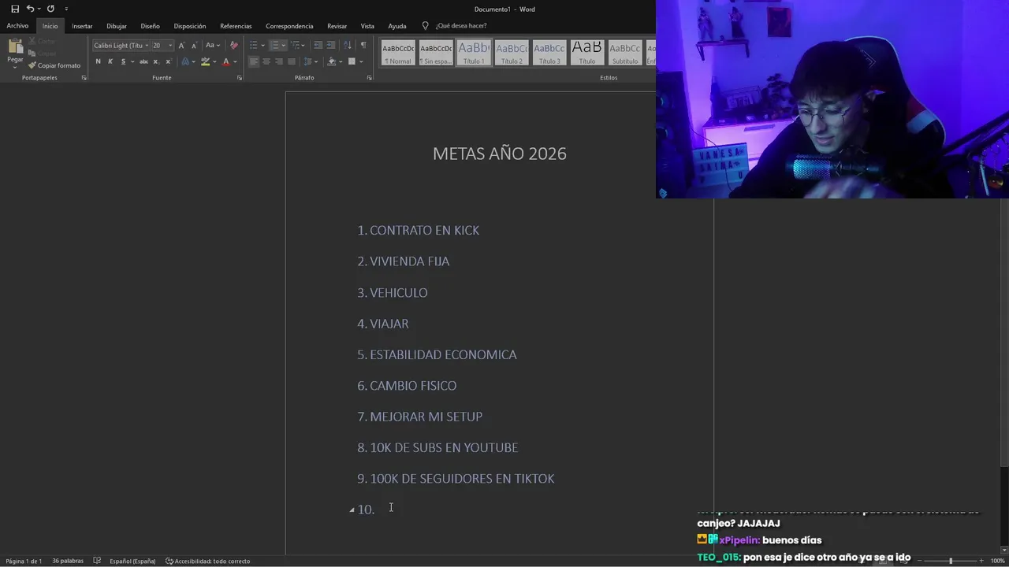
Task: Switch to the Dibujar tab
Action: tap(117, 26)
